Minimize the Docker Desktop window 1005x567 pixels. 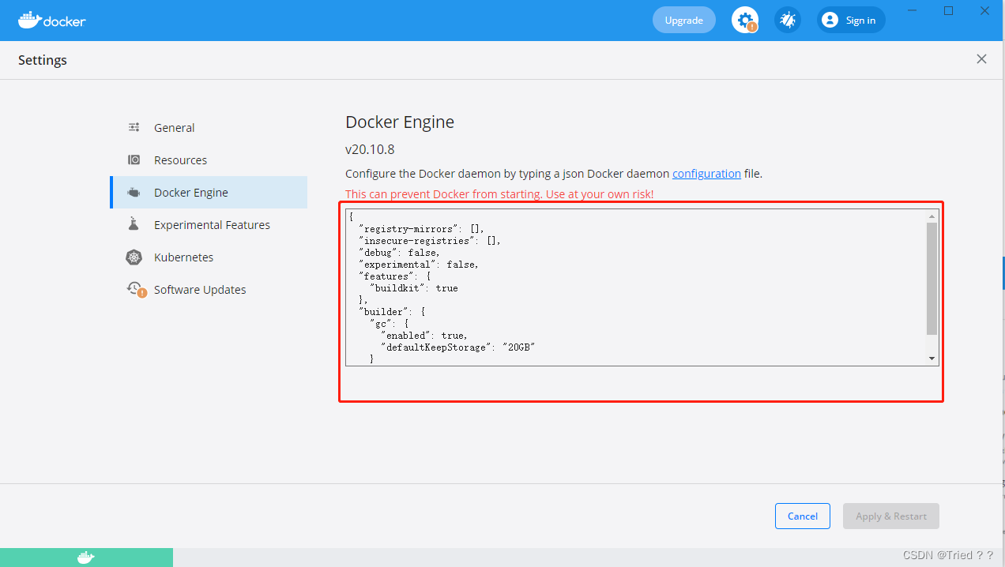(x=913, y=10)
